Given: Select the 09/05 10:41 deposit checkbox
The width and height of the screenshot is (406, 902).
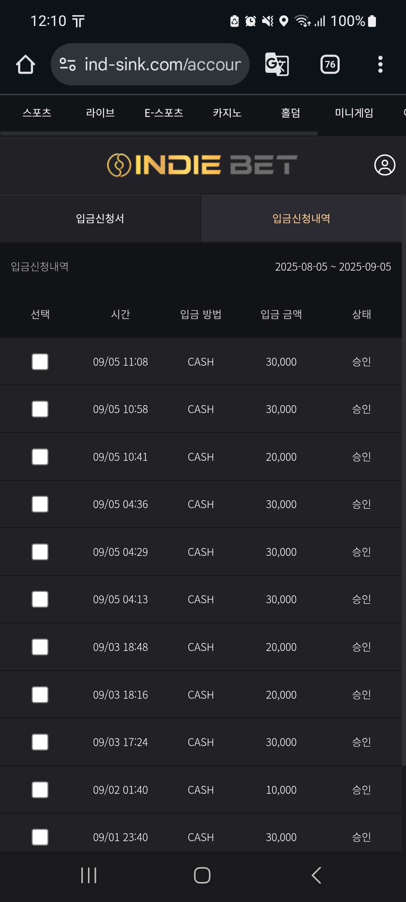Looking at the screenshot, I should tap(40, 457).
